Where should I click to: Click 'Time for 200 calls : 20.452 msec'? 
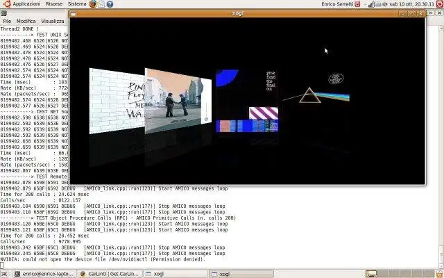click(x=44, y=236)
